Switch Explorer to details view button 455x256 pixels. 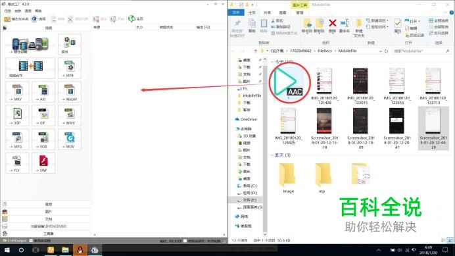click(443, 240)
